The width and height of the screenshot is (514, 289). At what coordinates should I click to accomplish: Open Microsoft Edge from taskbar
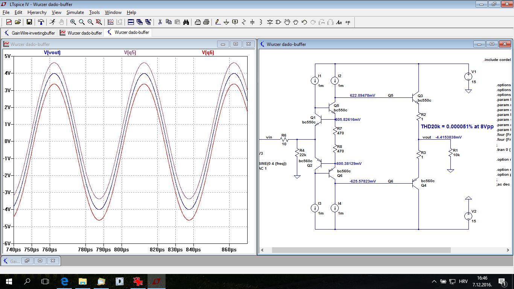click(64, 281)
